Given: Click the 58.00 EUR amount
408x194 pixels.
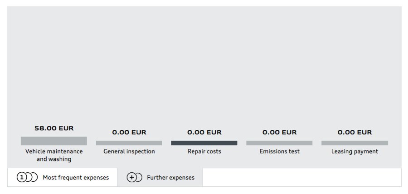Looking at the screenshot, I should 54,128.
